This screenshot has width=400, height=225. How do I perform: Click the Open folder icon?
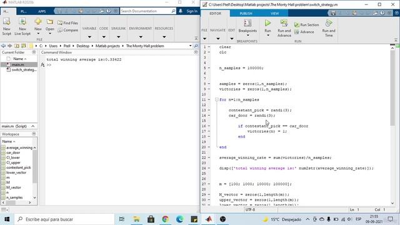50,22
